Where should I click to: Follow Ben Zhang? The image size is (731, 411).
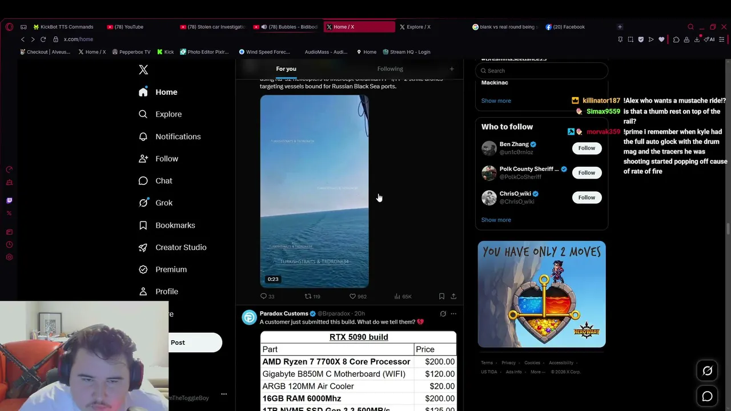tap(587, 148)
